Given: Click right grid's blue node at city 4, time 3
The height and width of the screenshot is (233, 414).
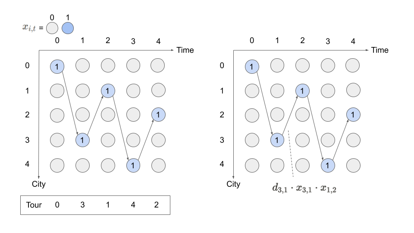Looking at the screenshot, I should pos(328,165).
